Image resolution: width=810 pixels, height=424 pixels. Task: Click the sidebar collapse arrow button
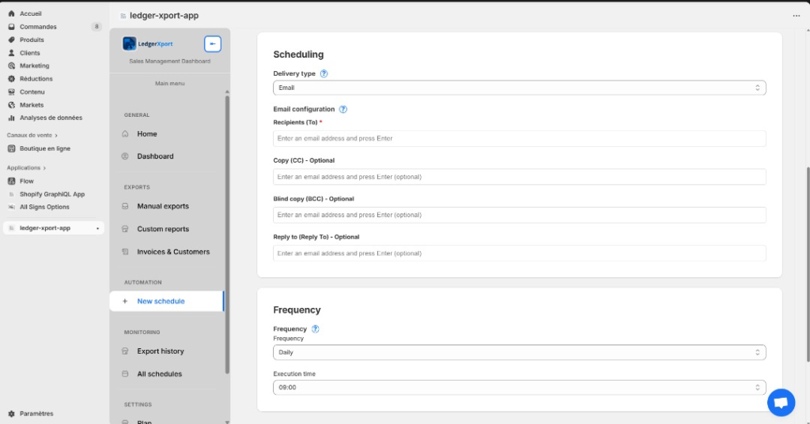pyautogui.click(x=212, y=44)
